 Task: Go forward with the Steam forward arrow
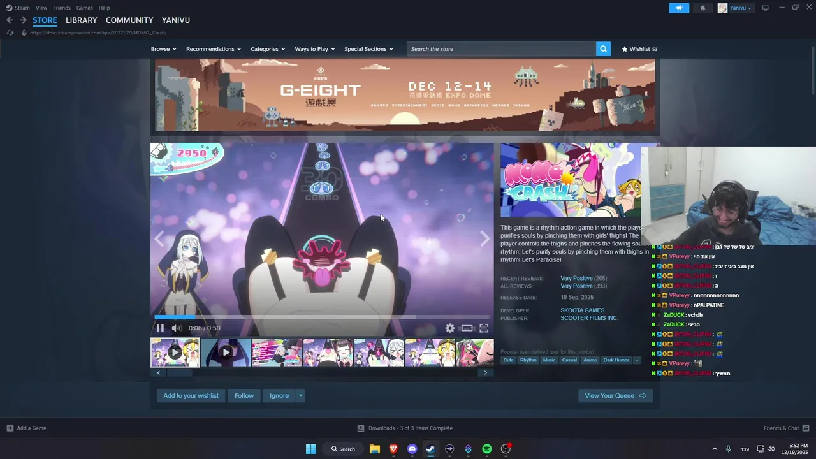[23, 20]
